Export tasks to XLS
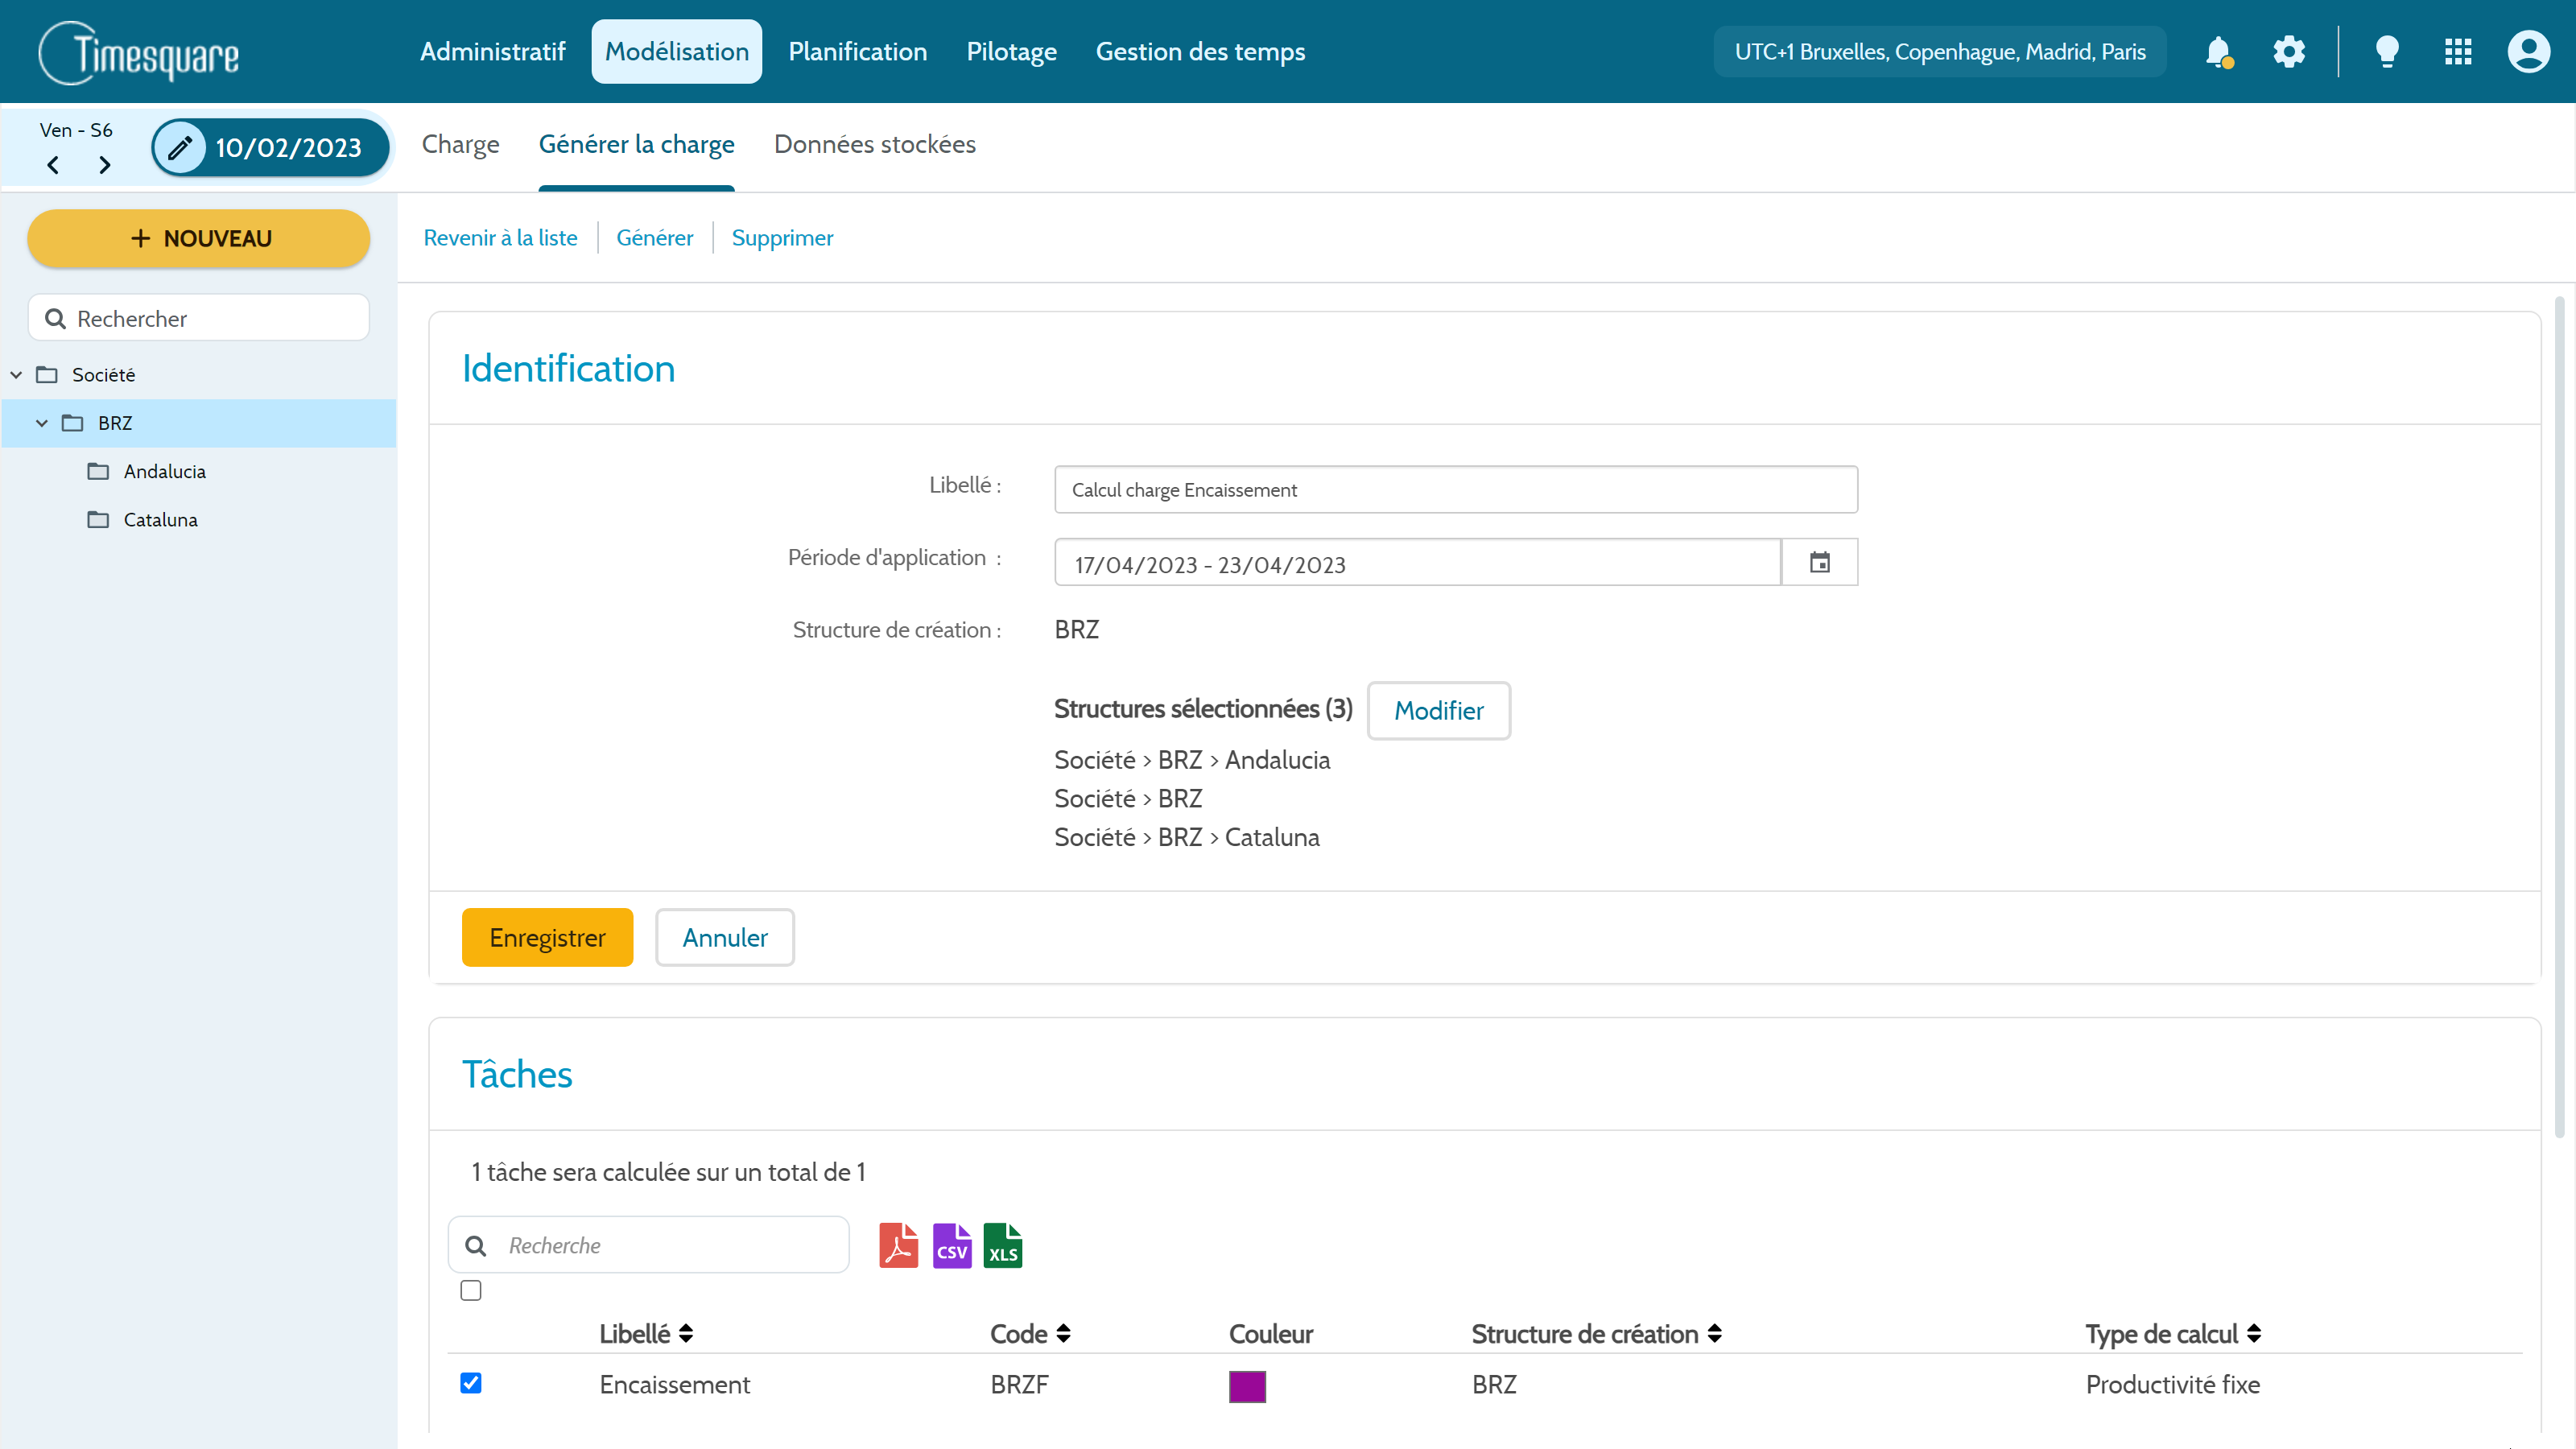This screenshot has width=2576, height=1449. point(1002,1246)
